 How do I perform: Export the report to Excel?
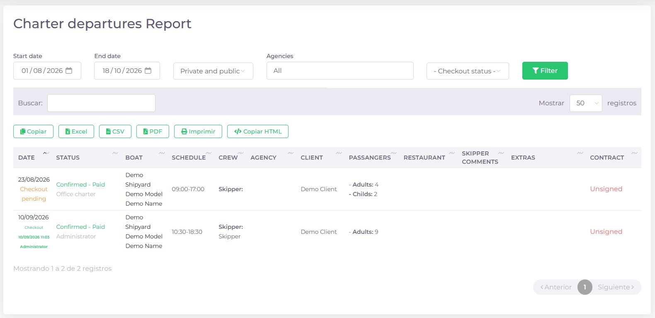[x=76, y=131]
